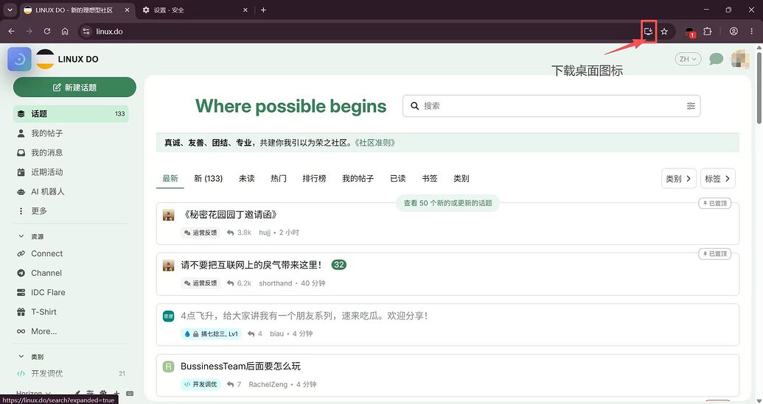Collapse the 资源 sidebar section

(x=31, y=236)
